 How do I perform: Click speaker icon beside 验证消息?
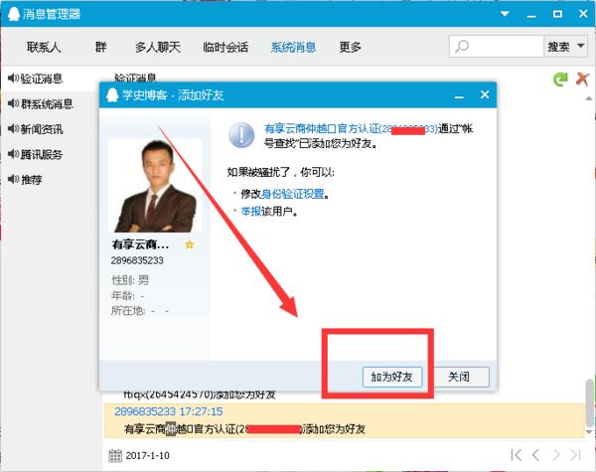[x=13, y=78]
